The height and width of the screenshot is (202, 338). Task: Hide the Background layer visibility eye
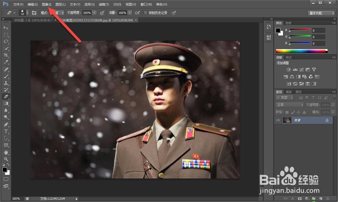tap(278, 120)
